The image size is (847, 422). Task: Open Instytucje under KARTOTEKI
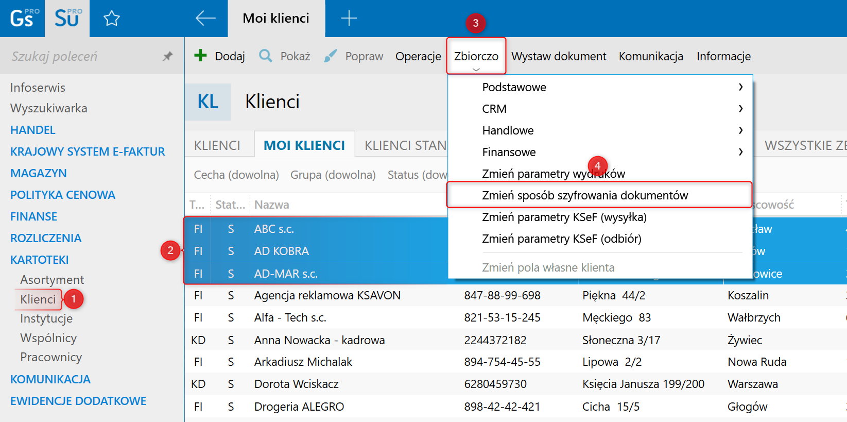(46, 318)
